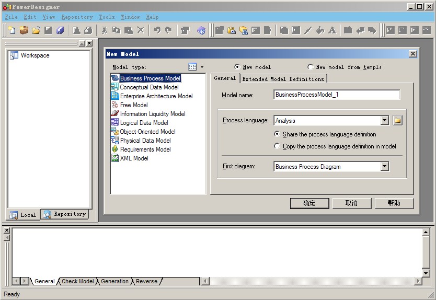Select the New model from template radio button
This screenshot has width=436, height=300.
(311, 67)
